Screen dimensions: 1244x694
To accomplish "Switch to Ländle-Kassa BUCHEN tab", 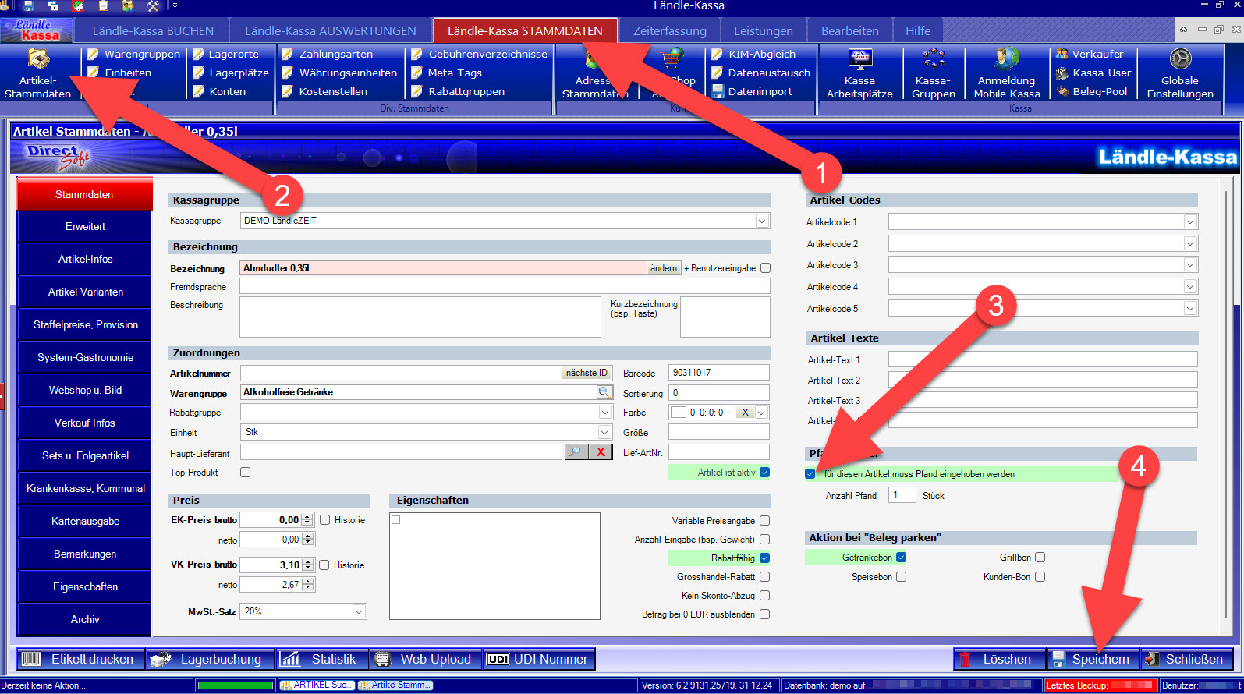I will pos(153,31).
